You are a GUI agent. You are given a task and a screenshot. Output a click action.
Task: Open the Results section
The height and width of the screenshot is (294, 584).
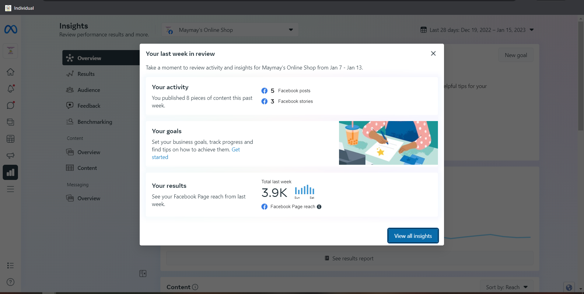pyautogui.click(x=86, y=74)
